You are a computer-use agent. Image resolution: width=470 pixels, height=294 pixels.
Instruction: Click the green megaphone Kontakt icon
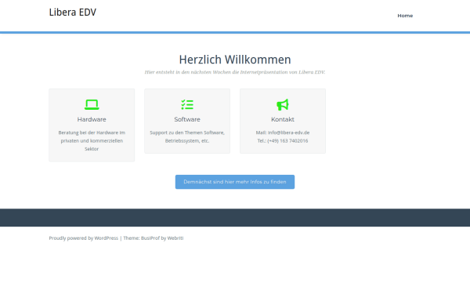(x=283, y=105)
